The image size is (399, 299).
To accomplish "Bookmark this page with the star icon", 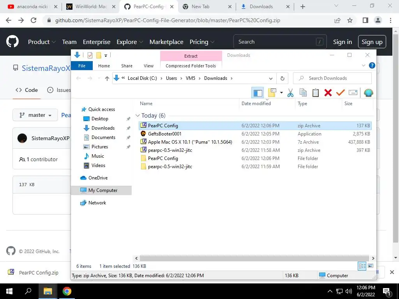I will point(350,20).
